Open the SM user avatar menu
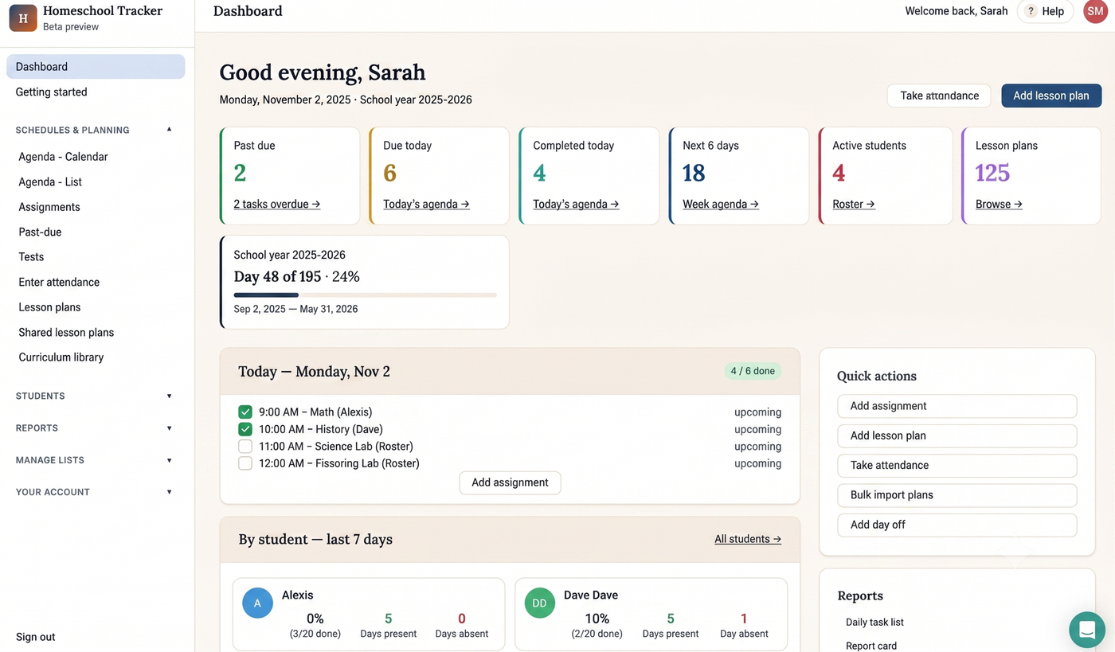This screenshot has height=652, width=1115. 1095,11
